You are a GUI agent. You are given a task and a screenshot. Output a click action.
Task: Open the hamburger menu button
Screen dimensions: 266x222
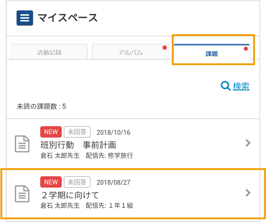(25, 18)
